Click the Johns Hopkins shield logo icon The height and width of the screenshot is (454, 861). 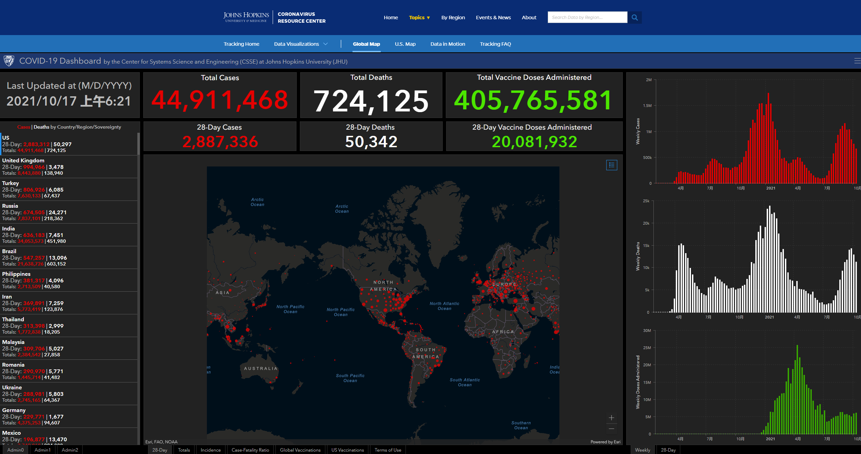pyautogui.click(x=9, y=61)
